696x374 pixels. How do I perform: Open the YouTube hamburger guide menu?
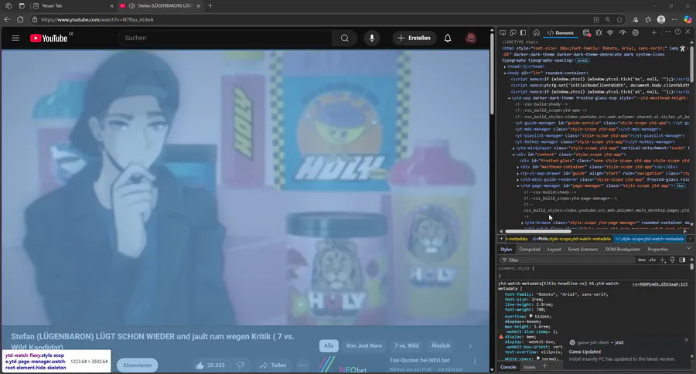click(x=15, y=38)
